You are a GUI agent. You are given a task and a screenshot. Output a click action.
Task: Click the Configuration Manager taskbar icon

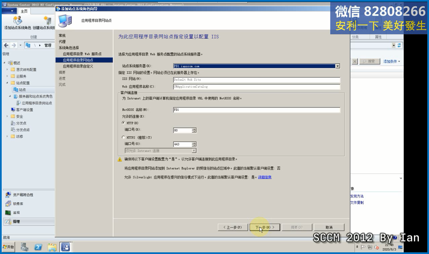[65, 247]
